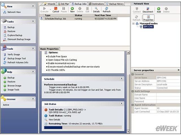This screenshot has height=136, width=181.
Task: Sort by the Type column header
Action: point(58,15)
